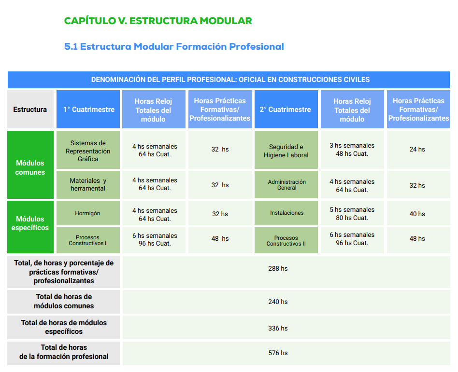Screen dimensions: 458x372
Task: Click the "32 hs" practice hours for Administración General
Action: [x=417, y=185]
